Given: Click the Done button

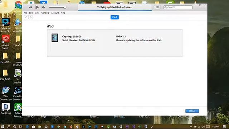Looking at the screenshot, I should click(192, 111).
